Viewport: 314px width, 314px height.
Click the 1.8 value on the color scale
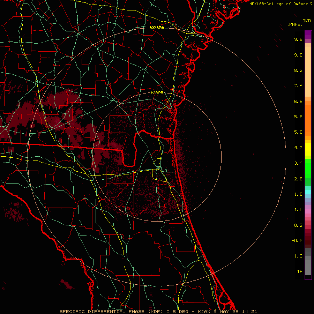pyautogui.click(x=298, y=194)
